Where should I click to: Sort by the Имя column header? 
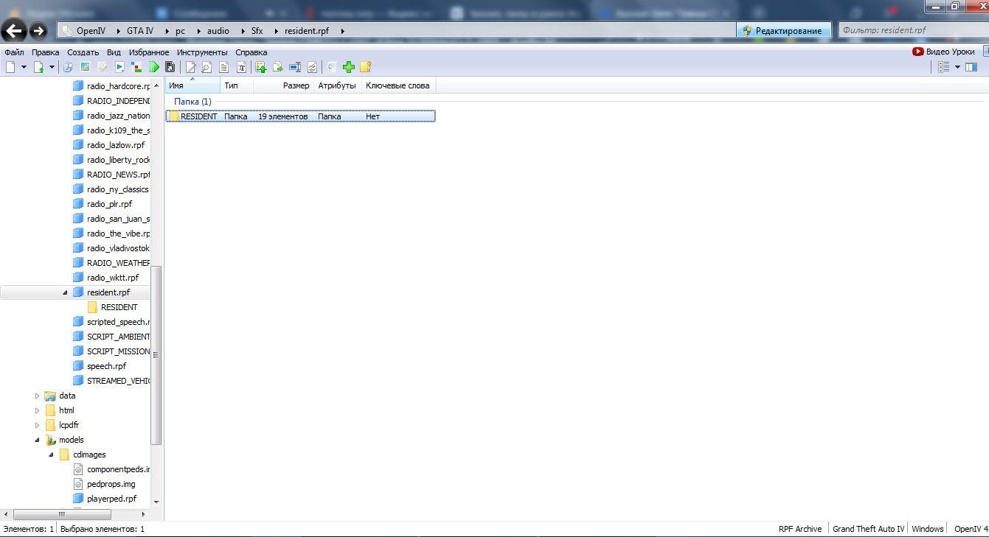coord(192,85)
